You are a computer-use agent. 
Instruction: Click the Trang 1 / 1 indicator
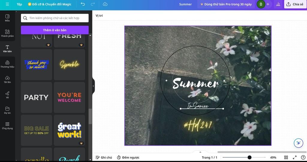(210, 158)
